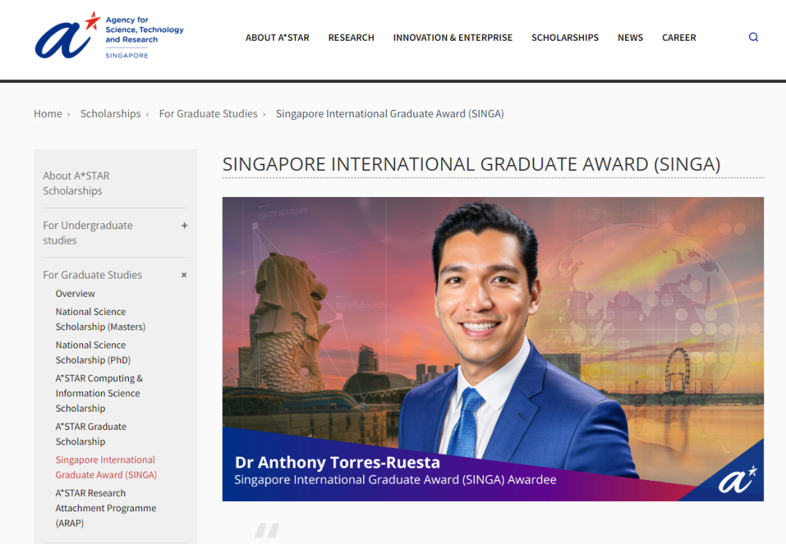Open the ABOUT A*STAR menu

pos(277,38)
